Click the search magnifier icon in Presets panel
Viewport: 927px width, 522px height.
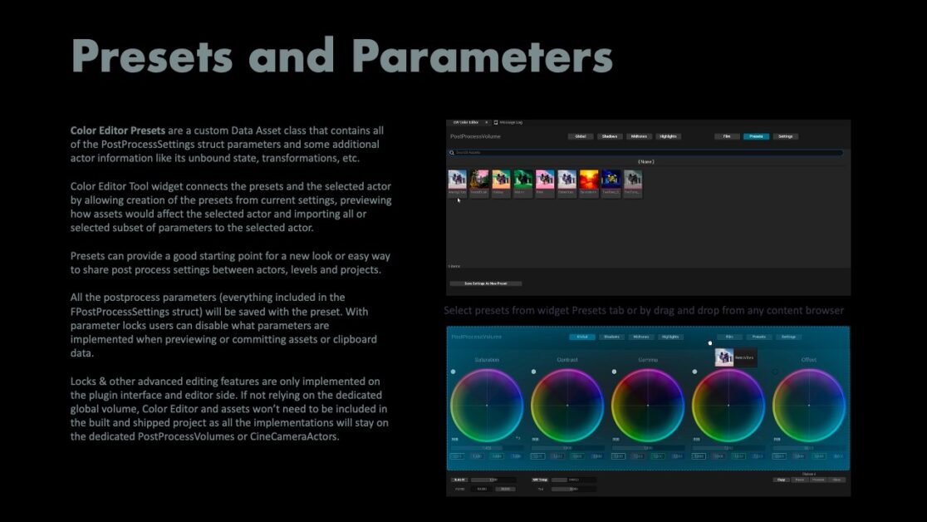pos(452,153)
